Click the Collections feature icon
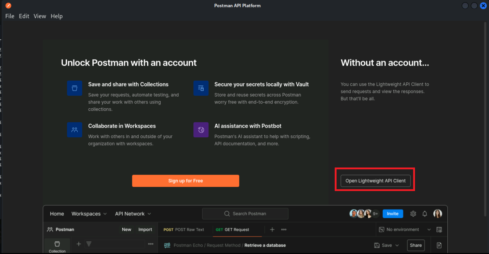Screen dimensions: 489x254 point(74,88)
